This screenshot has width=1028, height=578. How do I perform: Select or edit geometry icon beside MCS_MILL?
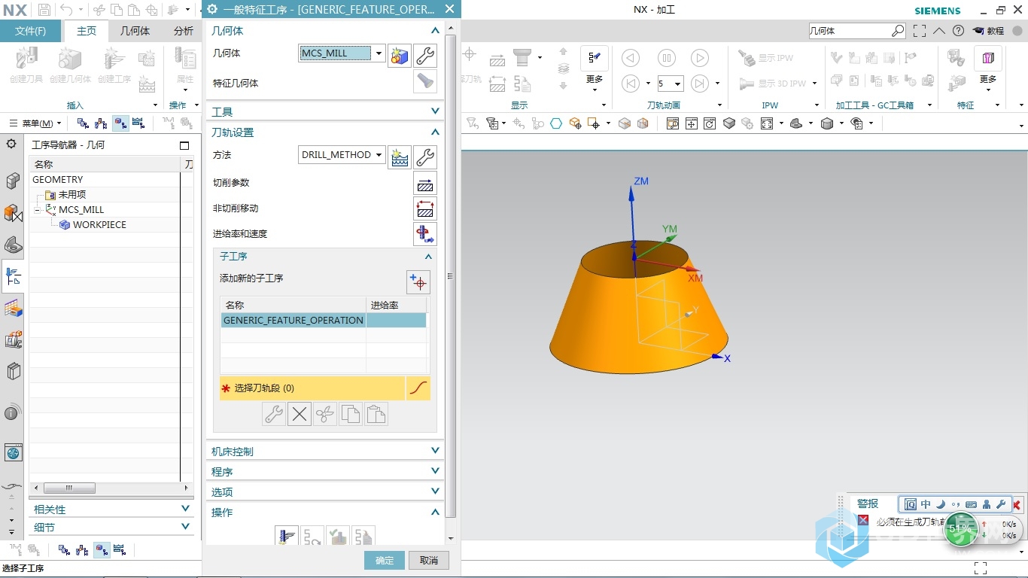point(400,56)
